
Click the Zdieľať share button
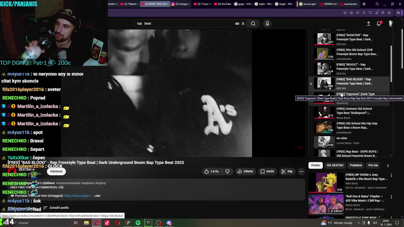(x=245, y=172)
